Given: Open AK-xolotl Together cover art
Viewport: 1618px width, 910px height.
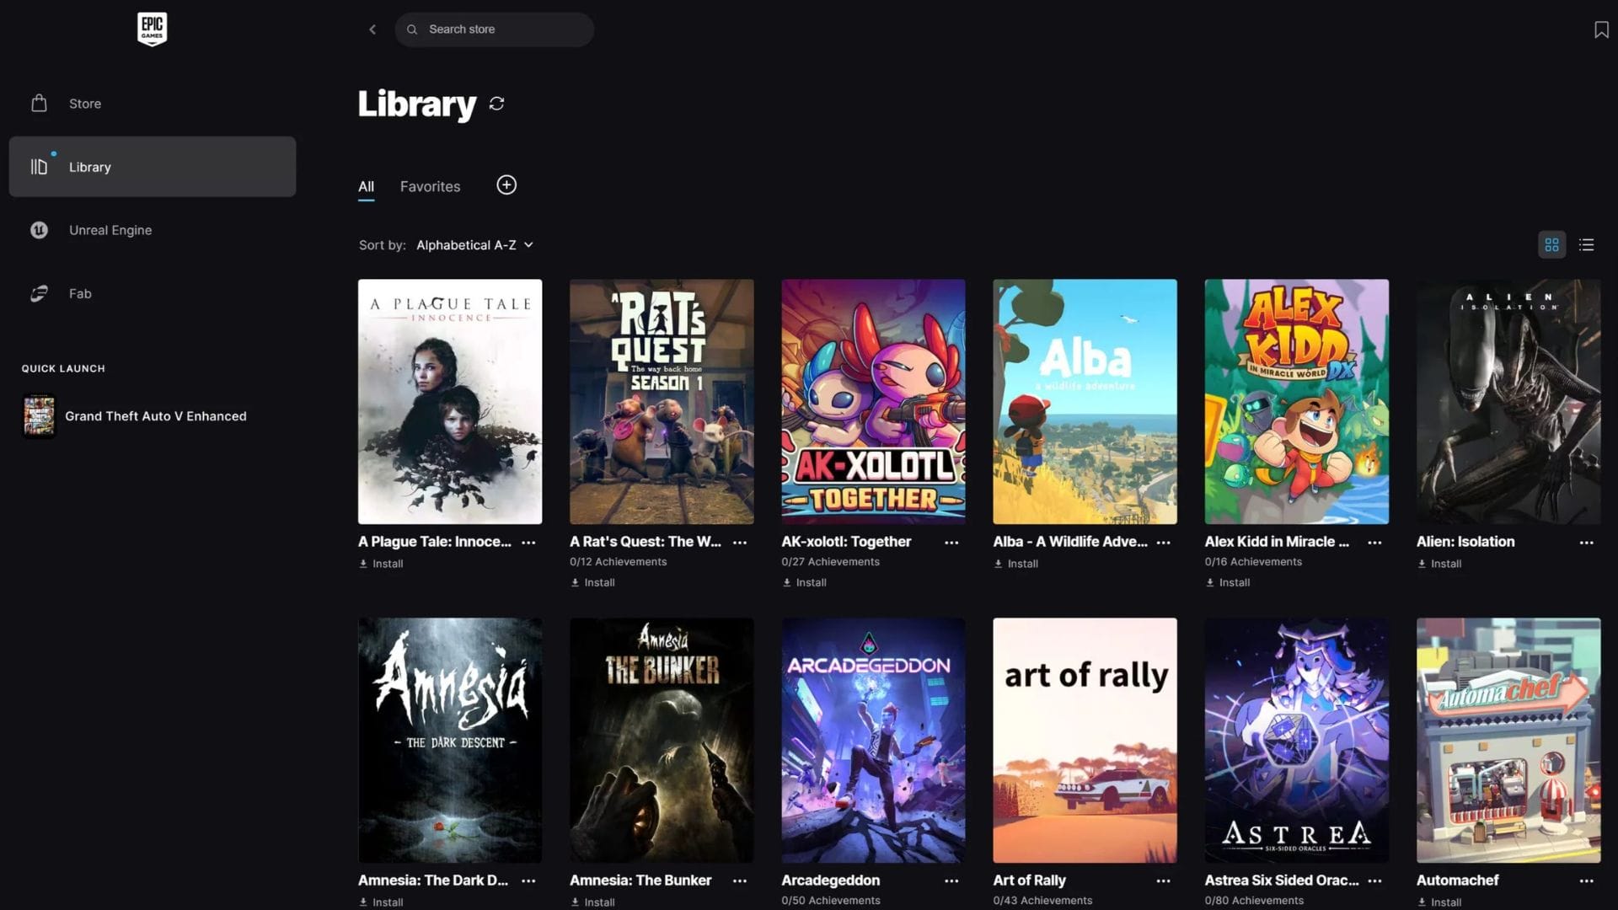Looking at the screenshot, I should (x=873, y=401).
